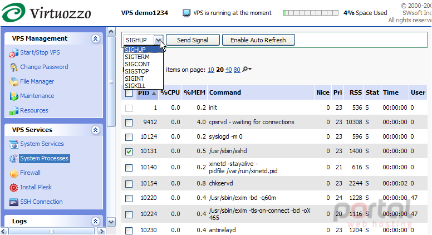The image size is (432, 235).
Task: Collapse the VPS Services panel
Action: click(95, 130)
